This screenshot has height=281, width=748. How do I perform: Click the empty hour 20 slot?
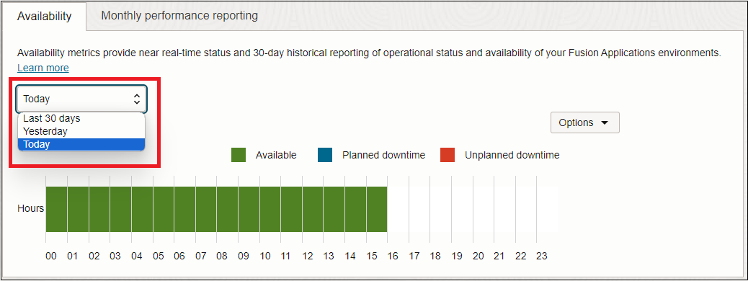pyautogui.click(x=484, y=209)
